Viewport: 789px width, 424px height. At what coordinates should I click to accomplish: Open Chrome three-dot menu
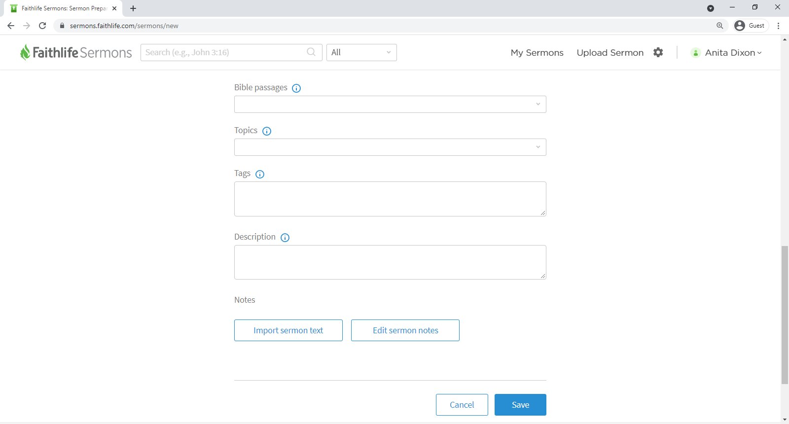pyautogui.click(x=779, y=26)
